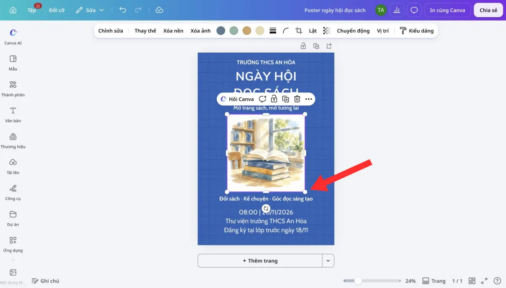
Task: Click the Kiểu dáng style copy button
Action: pos(417,31)
